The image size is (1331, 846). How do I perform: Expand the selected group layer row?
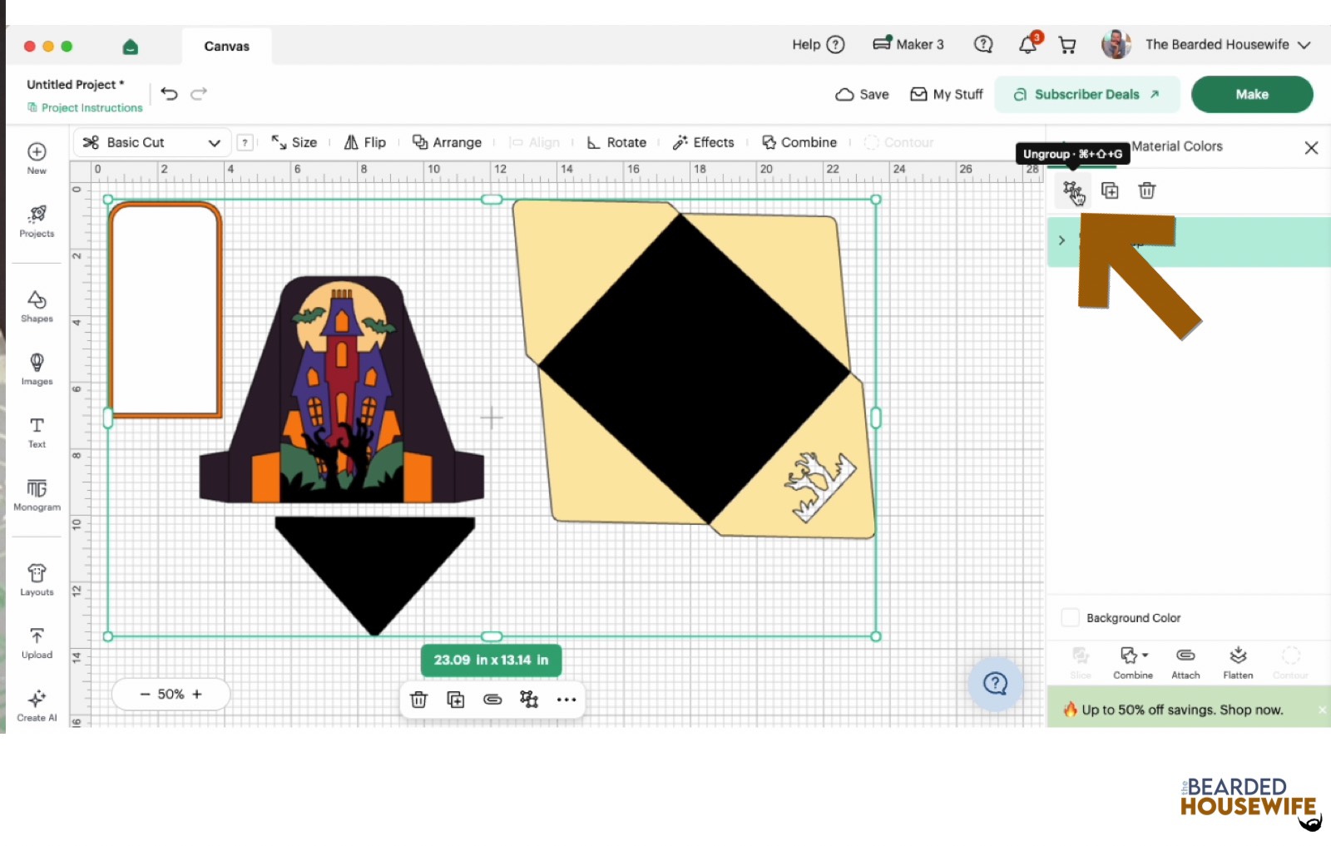(x=1061, y=240)
